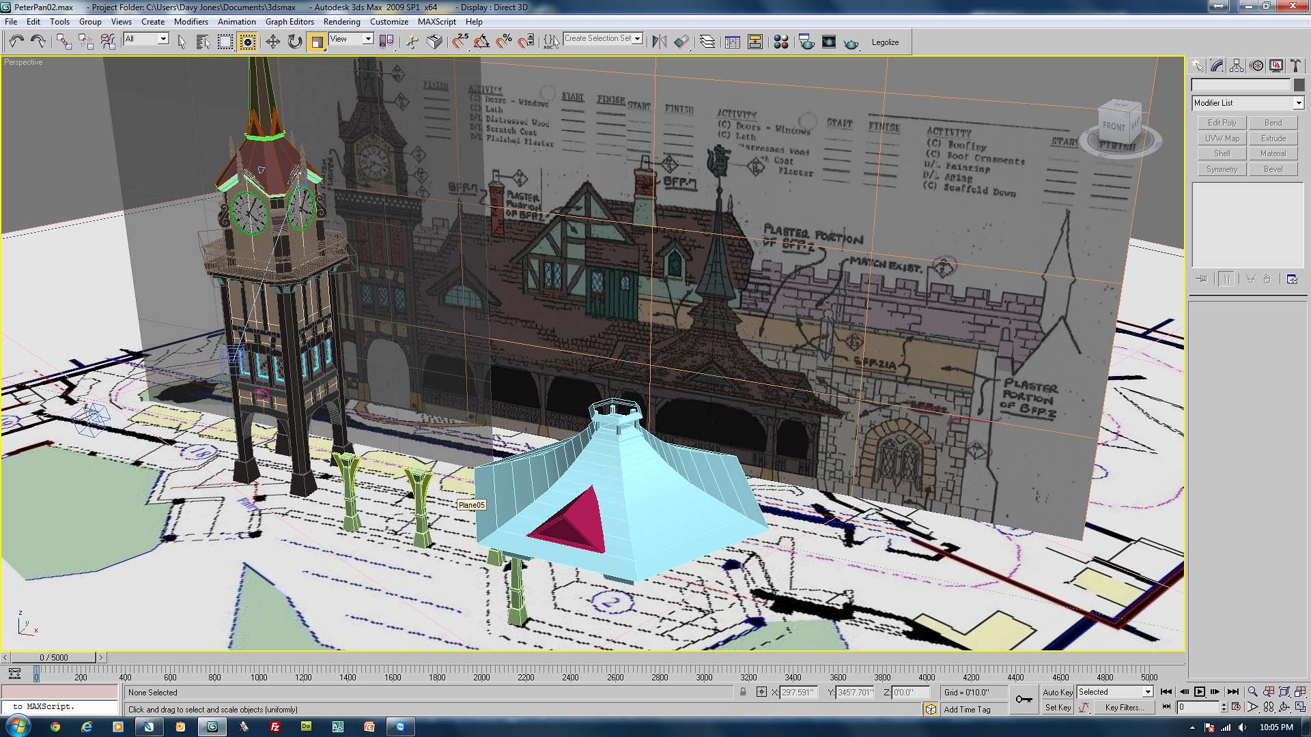Open the Layer Manager

[707, 42]
